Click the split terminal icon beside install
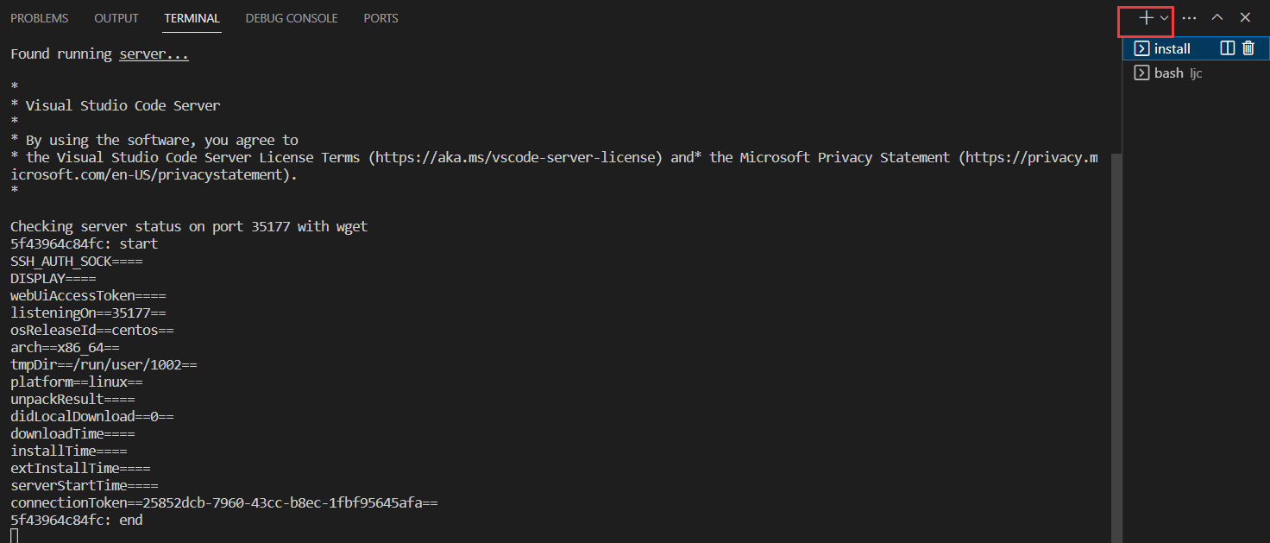 point(1227,48)
